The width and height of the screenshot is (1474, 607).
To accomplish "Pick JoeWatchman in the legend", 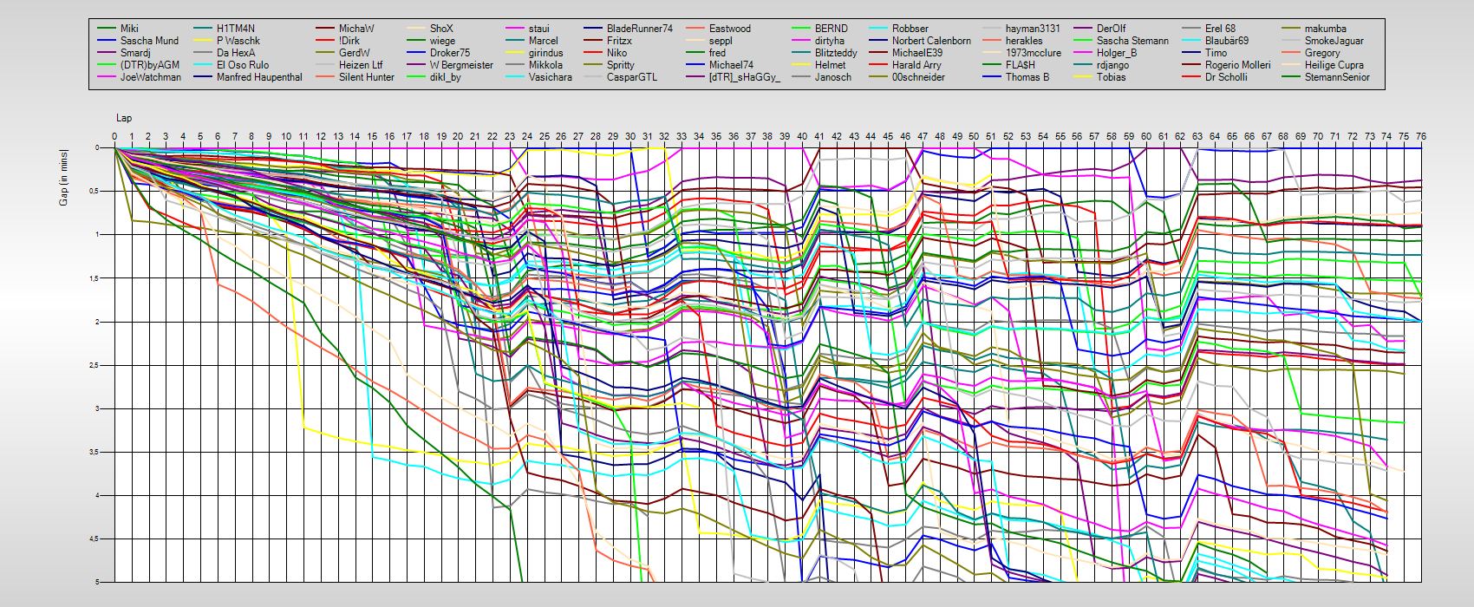I will pyautogui.click(x=151, y=77).
